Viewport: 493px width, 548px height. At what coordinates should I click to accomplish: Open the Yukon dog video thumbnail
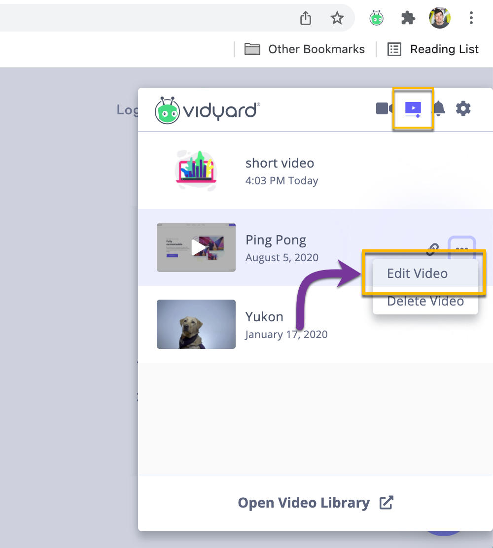click(x=196, y=324)
